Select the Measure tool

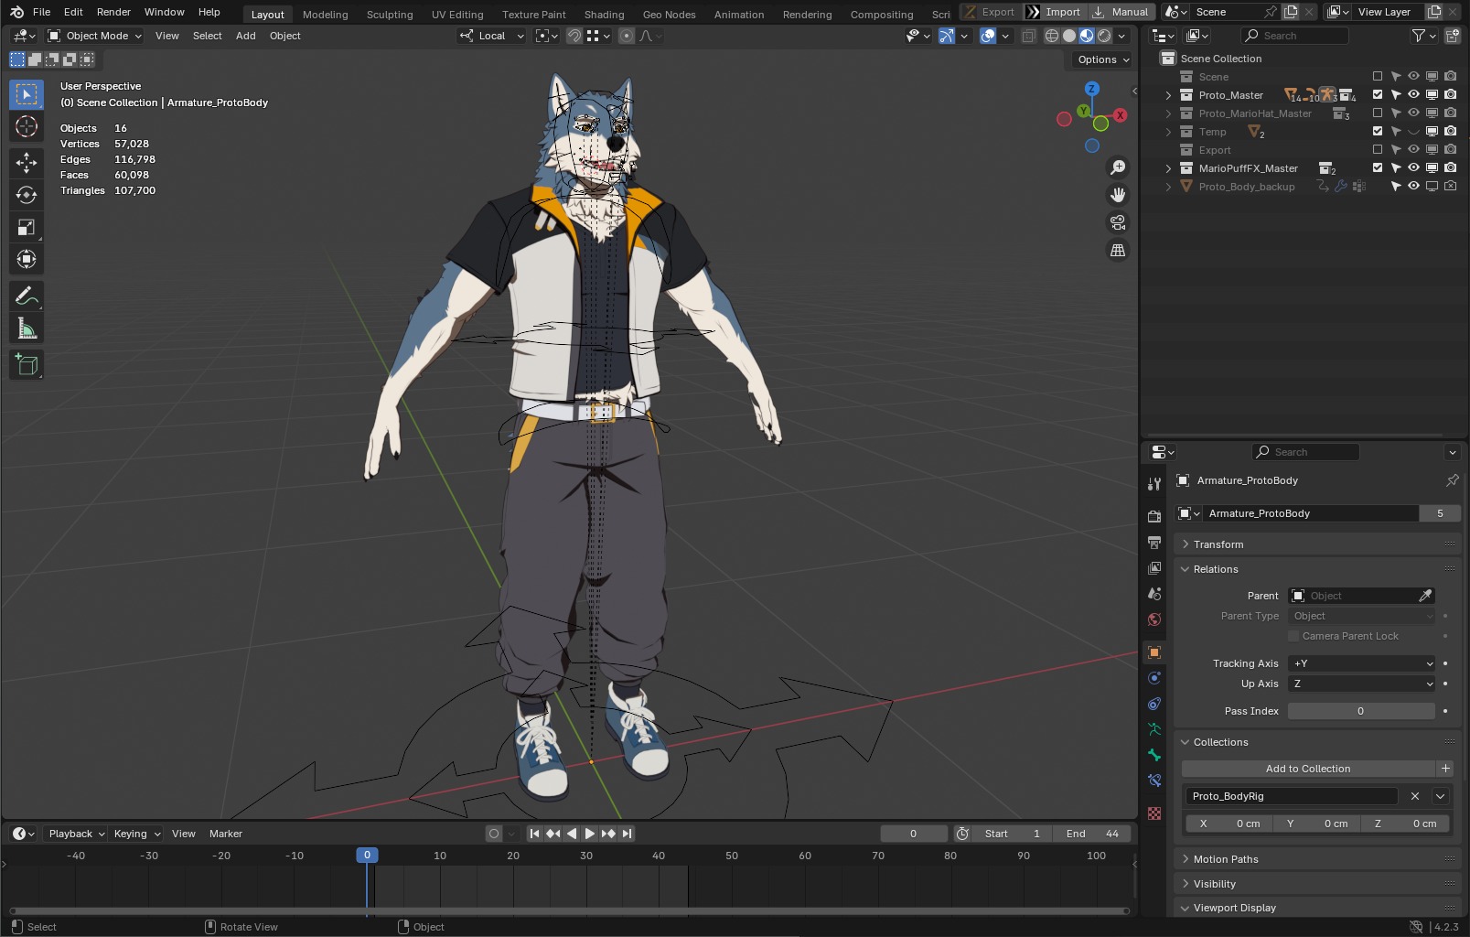27,329
